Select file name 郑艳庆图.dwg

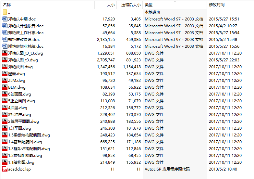(20, 67)
